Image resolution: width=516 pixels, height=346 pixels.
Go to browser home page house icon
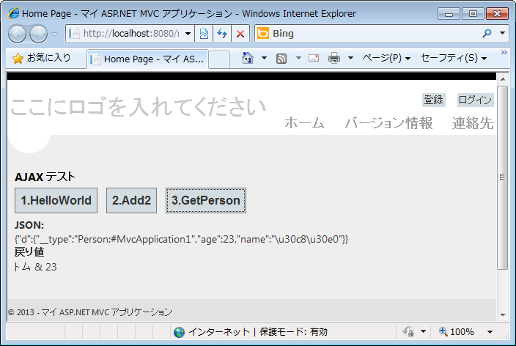click(248, 58)
